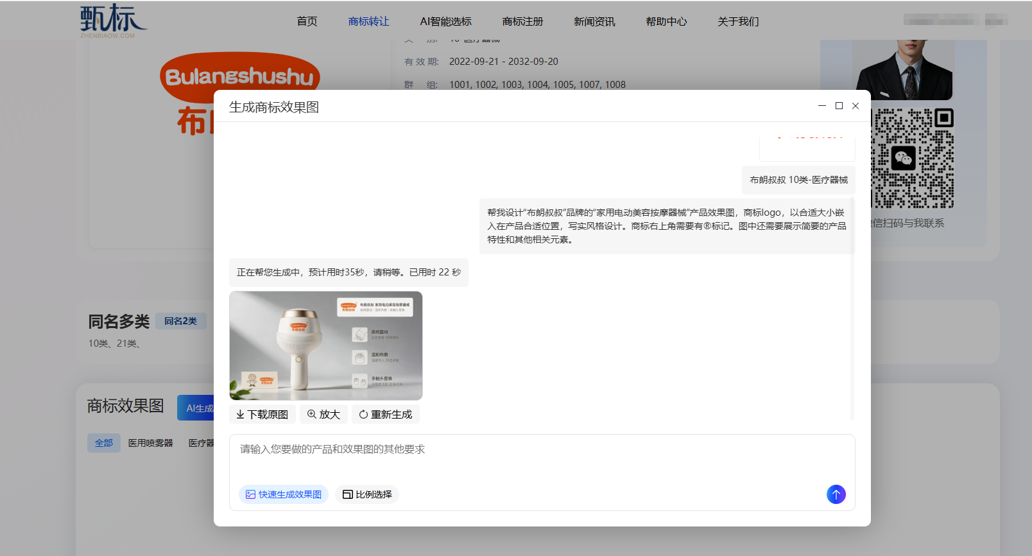Go to AI智能选标 page

pyautogui.click(x=445, y=21)
